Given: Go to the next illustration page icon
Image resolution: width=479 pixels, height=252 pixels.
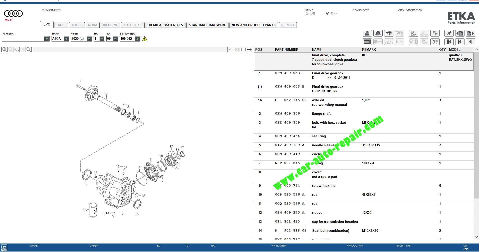Looking at the screenshot, I should click(x=470, y=33).
